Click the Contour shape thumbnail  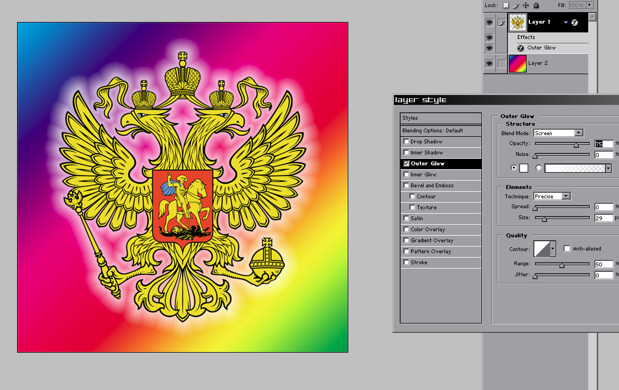click(x=541, y=249)
